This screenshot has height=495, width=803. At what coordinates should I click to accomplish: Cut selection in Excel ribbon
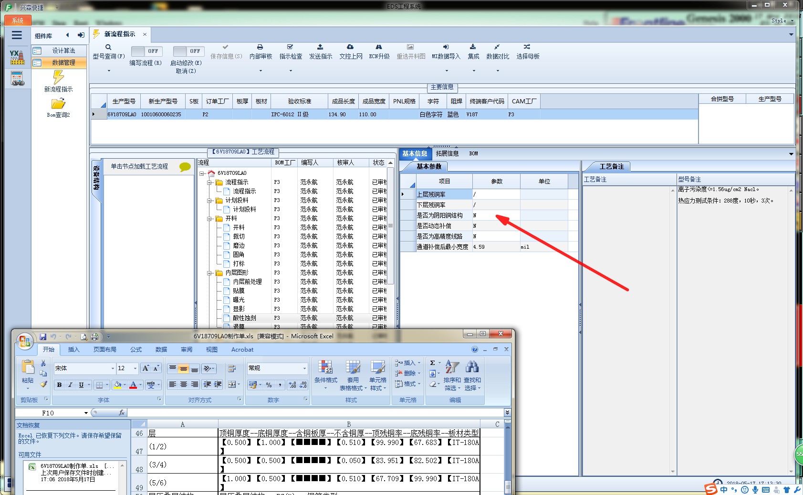pos(43,363)
